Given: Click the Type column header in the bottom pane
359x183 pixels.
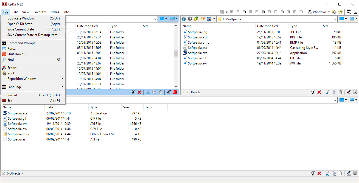Looking at the screenshot, I should point(105,107).
